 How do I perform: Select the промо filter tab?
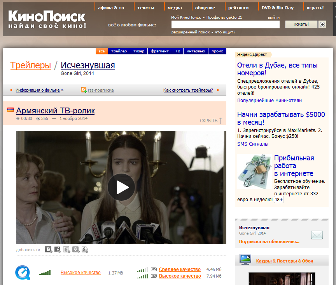click(x=217, y=51)
